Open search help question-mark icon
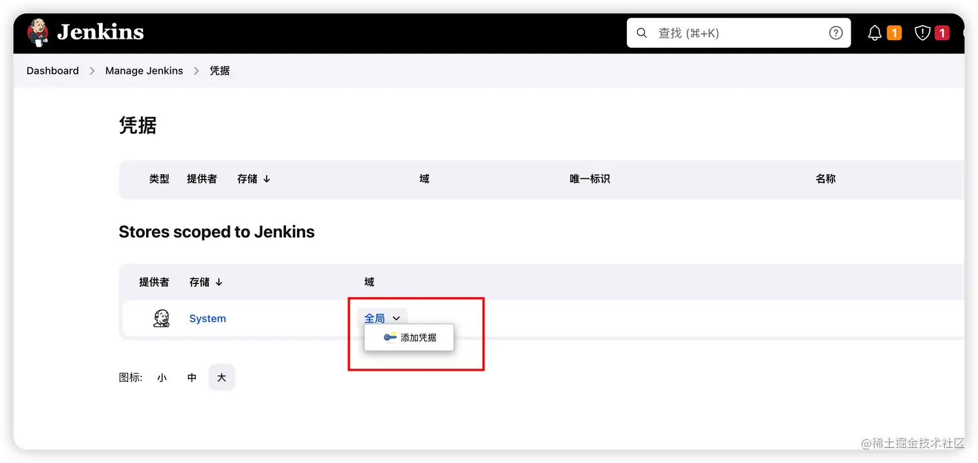Image resolution: width=978 pixels, height=463 pixels. pos(836,33)
